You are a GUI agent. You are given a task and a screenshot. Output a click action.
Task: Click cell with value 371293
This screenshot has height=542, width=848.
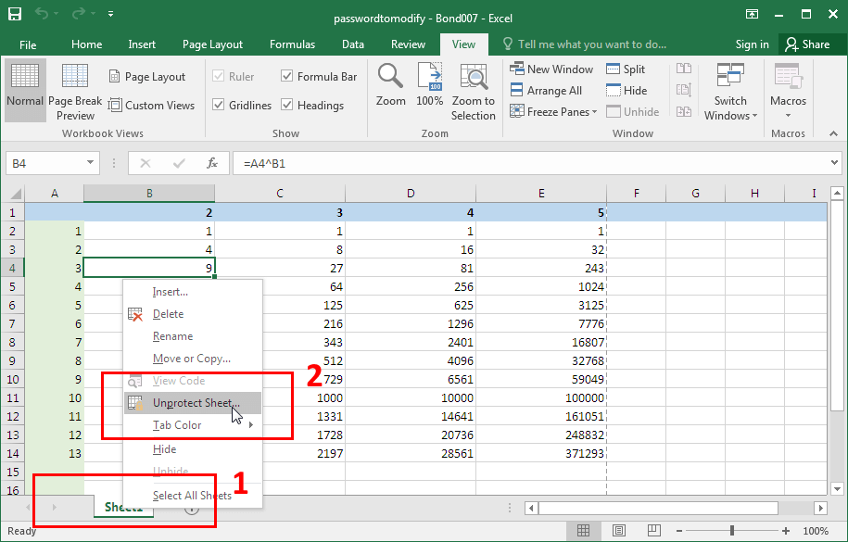541,453
